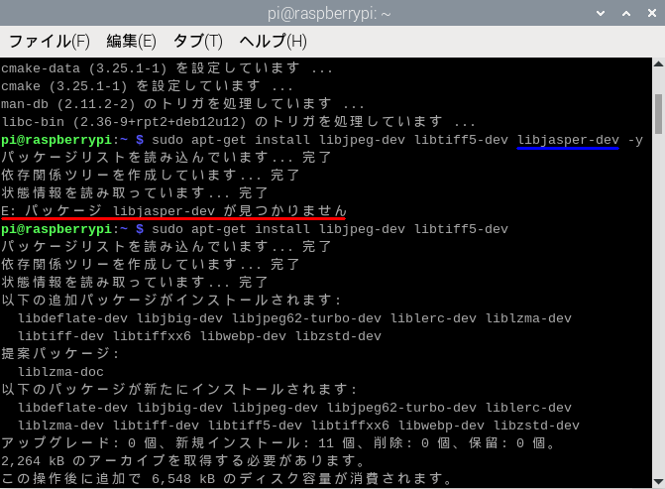Screen dimensions: 665x489
Task: Open the ファイル(F) menu
Action: coord(50,42)
